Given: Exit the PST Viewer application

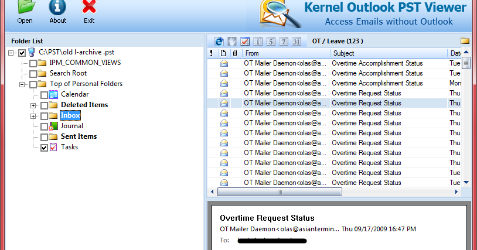Looking at the screenshot, I should 89,12.
